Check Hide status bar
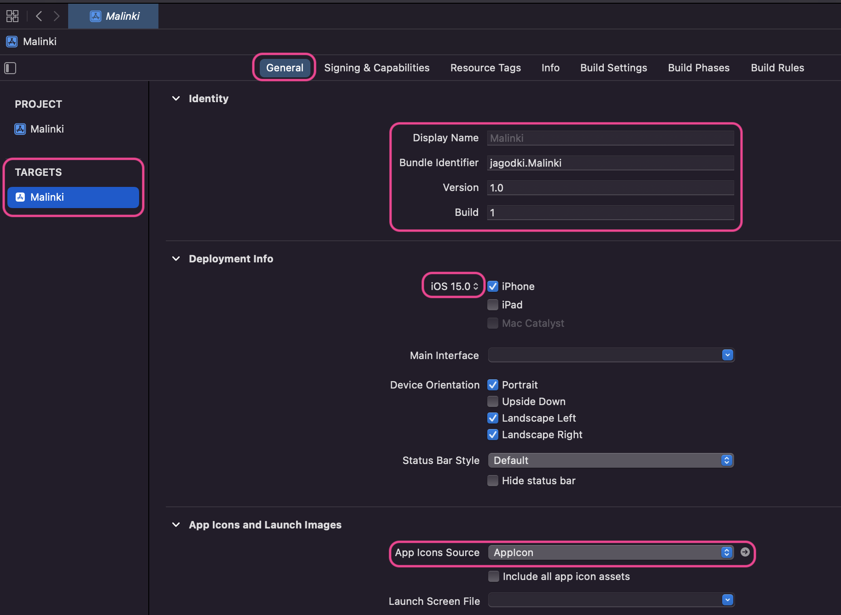 point(493,481)
